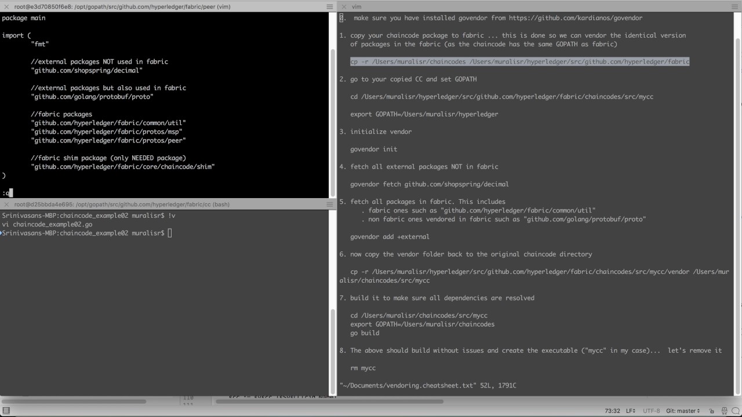Screen dimensions: 742x417
Task: Click the 'go build' command line
Action: pyautogui.click(x=365, y=333)
